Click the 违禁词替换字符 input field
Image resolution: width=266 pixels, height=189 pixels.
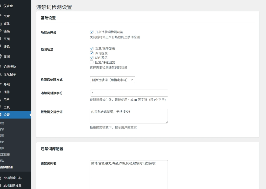(x=129, y=93)
